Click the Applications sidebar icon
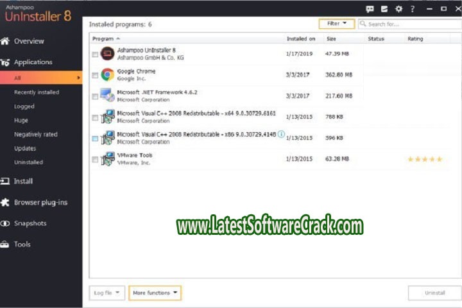 click(x=4, y=62)
